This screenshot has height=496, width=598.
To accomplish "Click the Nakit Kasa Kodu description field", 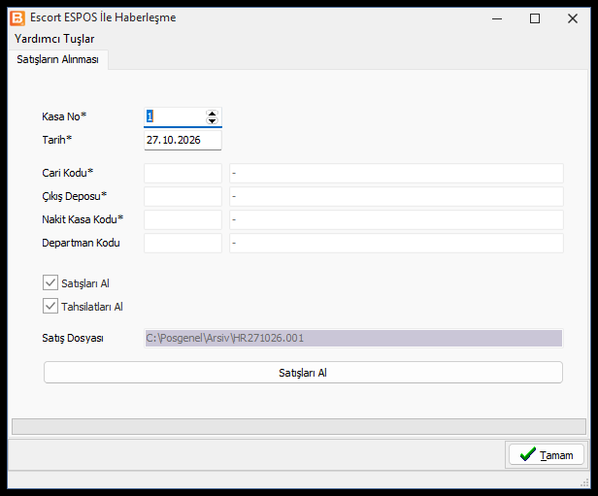I will (396, 220).
